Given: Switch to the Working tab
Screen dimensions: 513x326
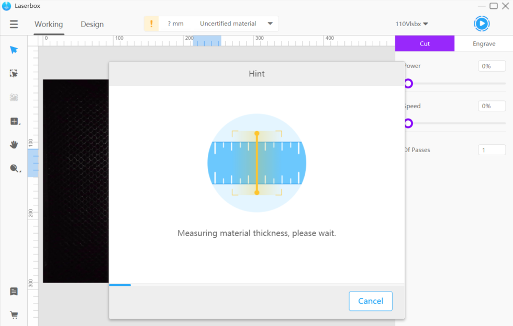Looking at the screenshot, I should point(49,24).
